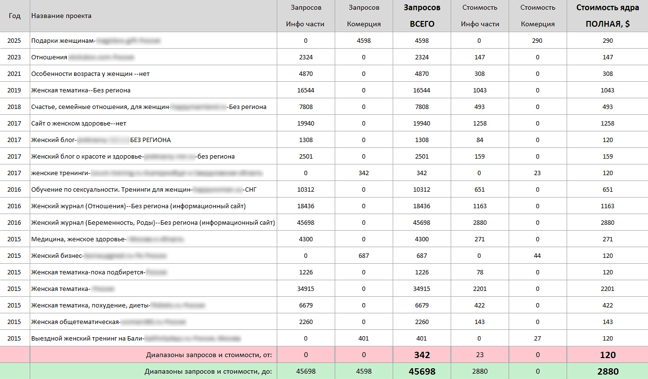
Task: Select the "Обучение по сексуальности" project cell
Action: (x=111, y=190)
